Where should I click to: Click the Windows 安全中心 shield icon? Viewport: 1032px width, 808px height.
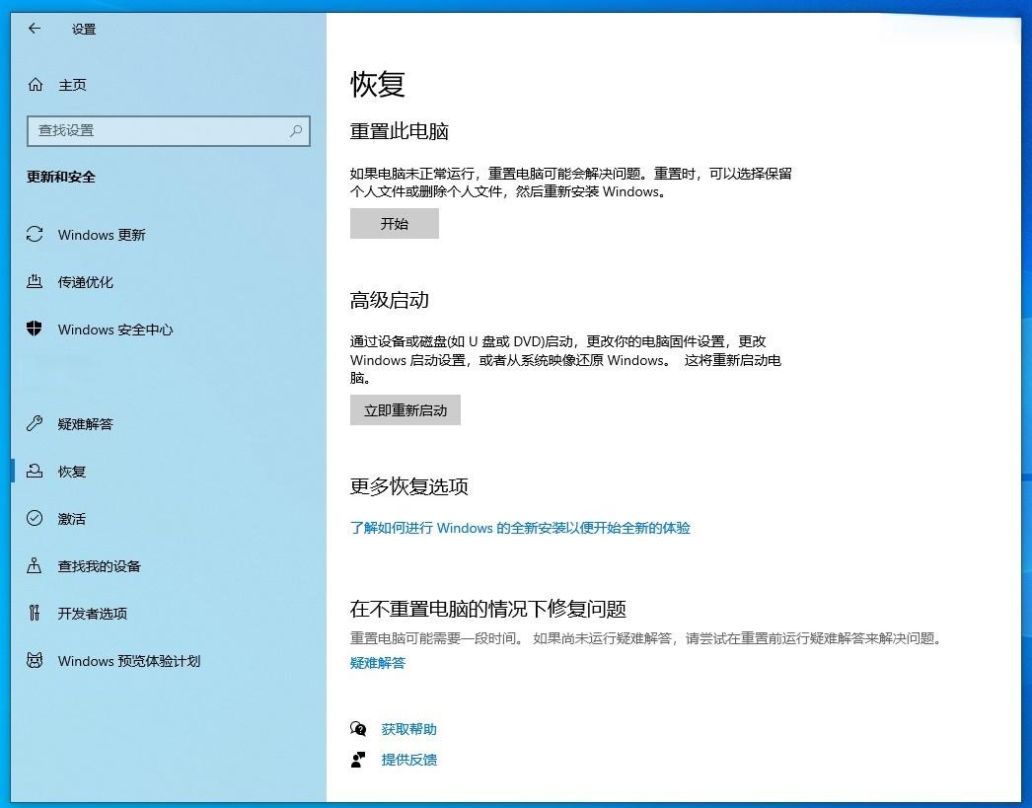[35, 330]
